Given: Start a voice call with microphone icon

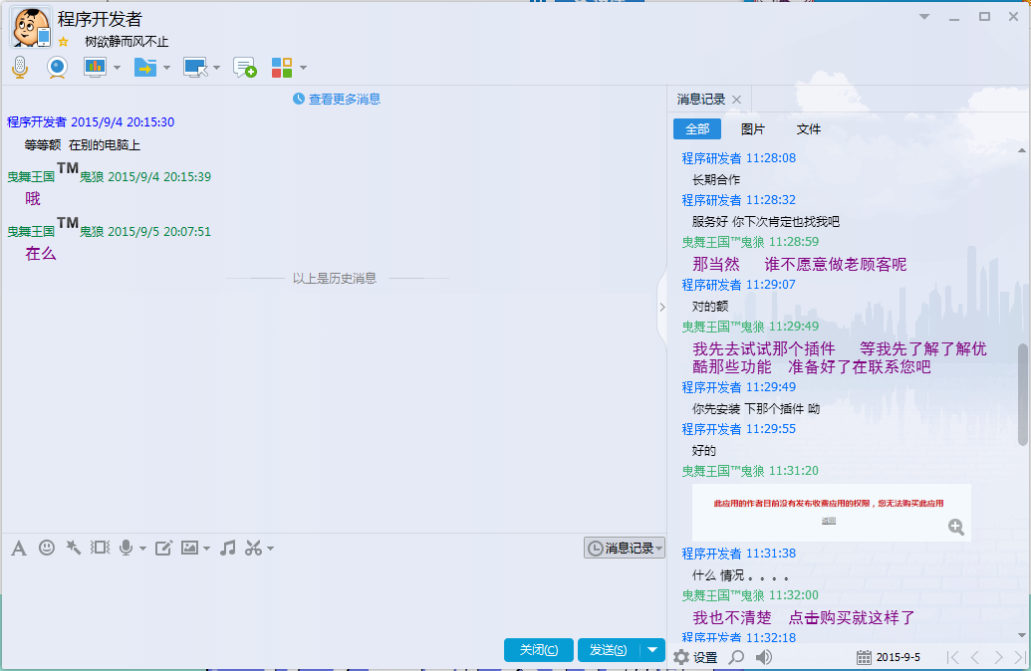Looking at the screenshot, I should (x=20, y=67).
